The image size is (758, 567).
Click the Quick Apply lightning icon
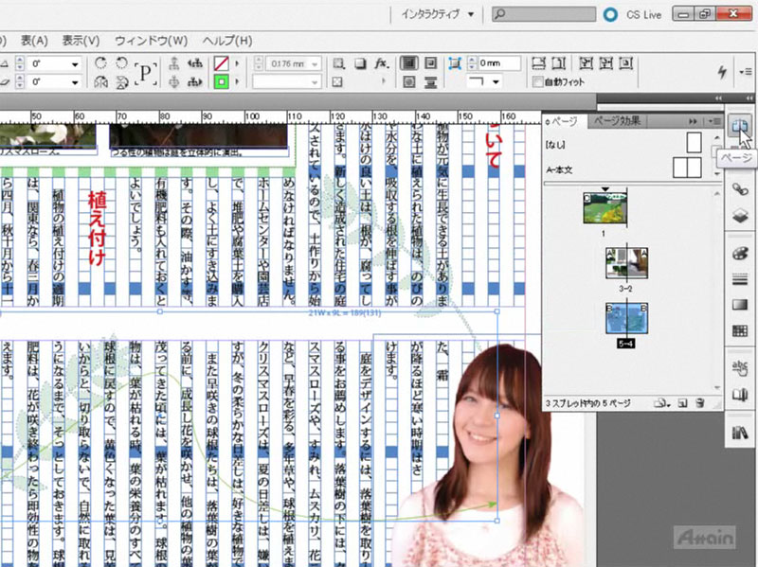click(724, 72)
